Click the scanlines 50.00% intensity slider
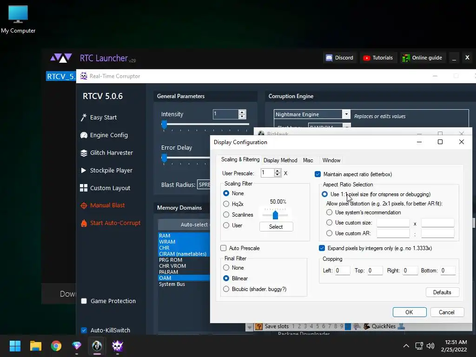 coord(275,215)
